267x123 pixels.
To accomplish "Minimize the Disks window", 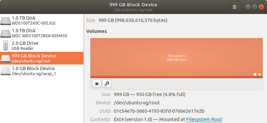I will click(x=248, y=7).
